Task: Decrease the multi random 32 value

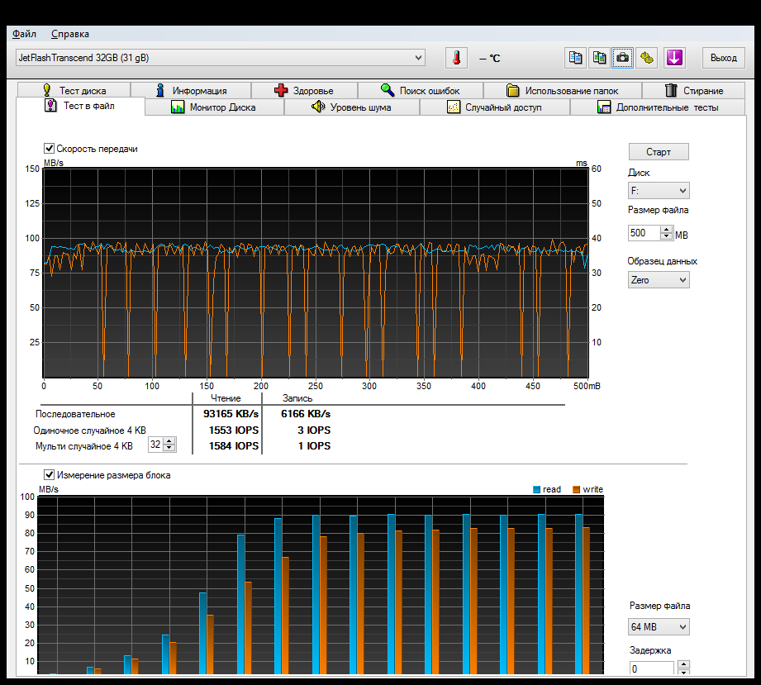Action: (169, 448)
